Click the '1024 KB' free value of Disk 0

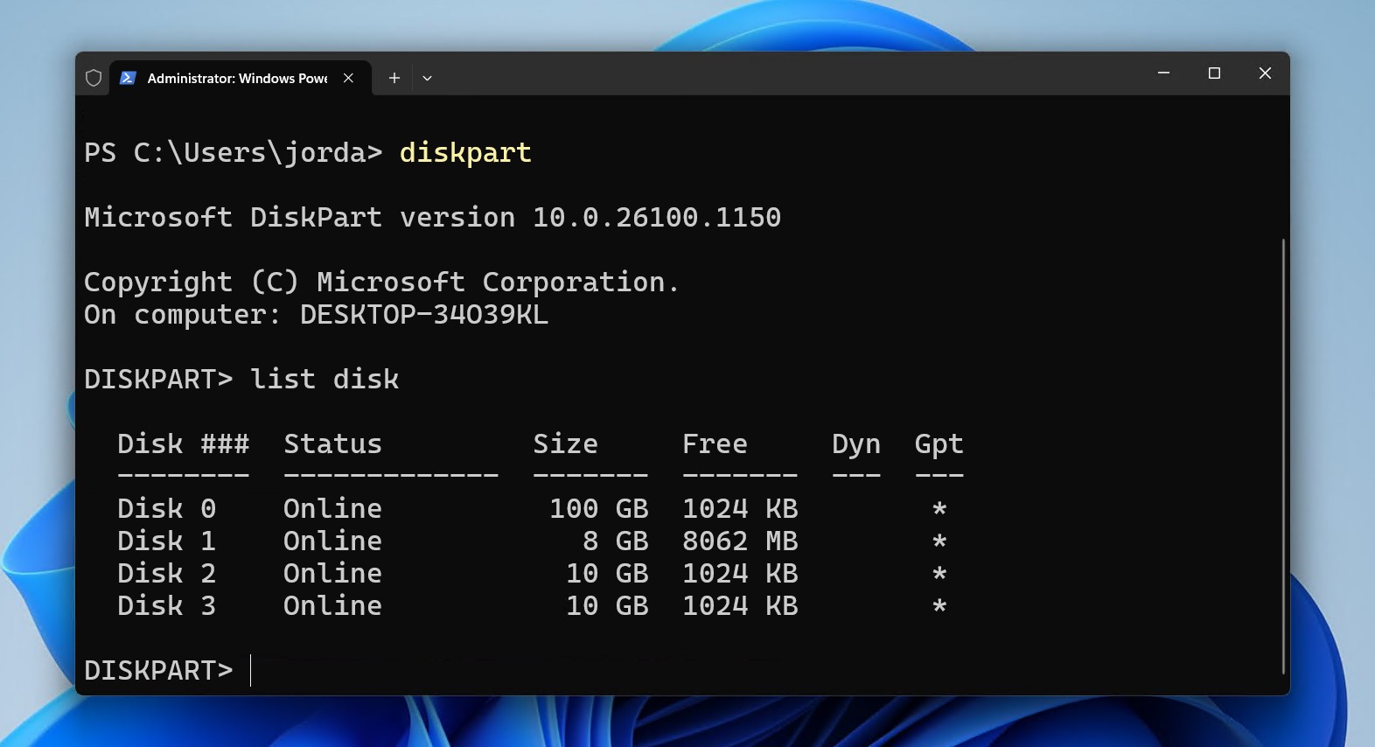coord(740,508)
